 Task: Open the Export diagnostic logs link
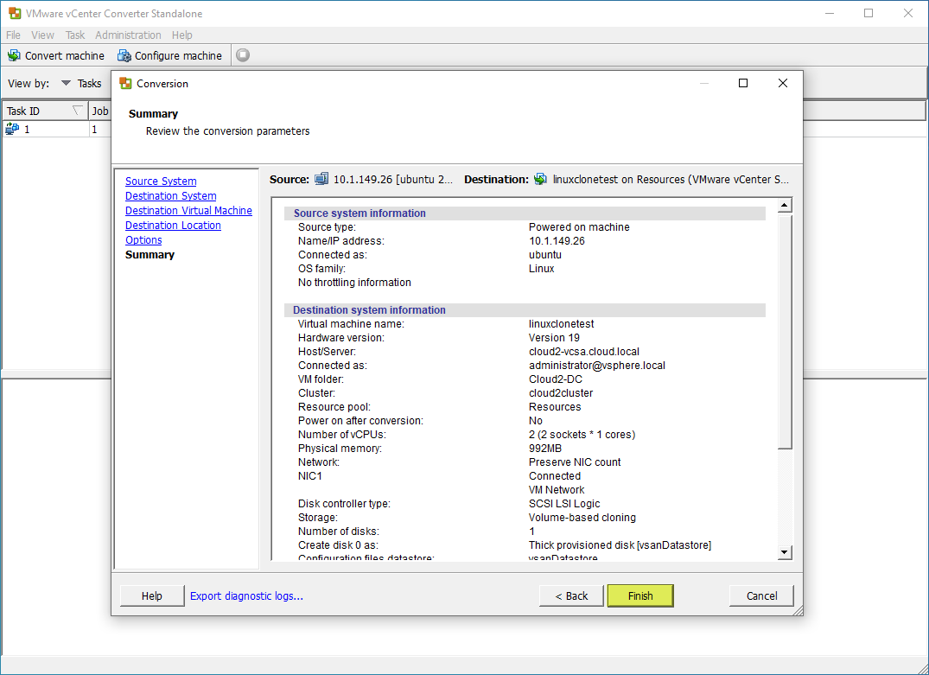[246, 595]
